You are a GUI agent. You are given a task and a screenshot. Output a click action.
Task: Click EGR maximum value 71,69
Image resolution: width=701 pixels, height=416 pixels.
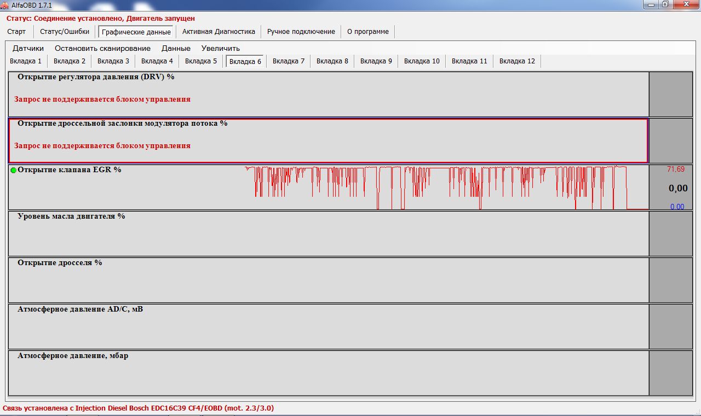click(676, 169)
